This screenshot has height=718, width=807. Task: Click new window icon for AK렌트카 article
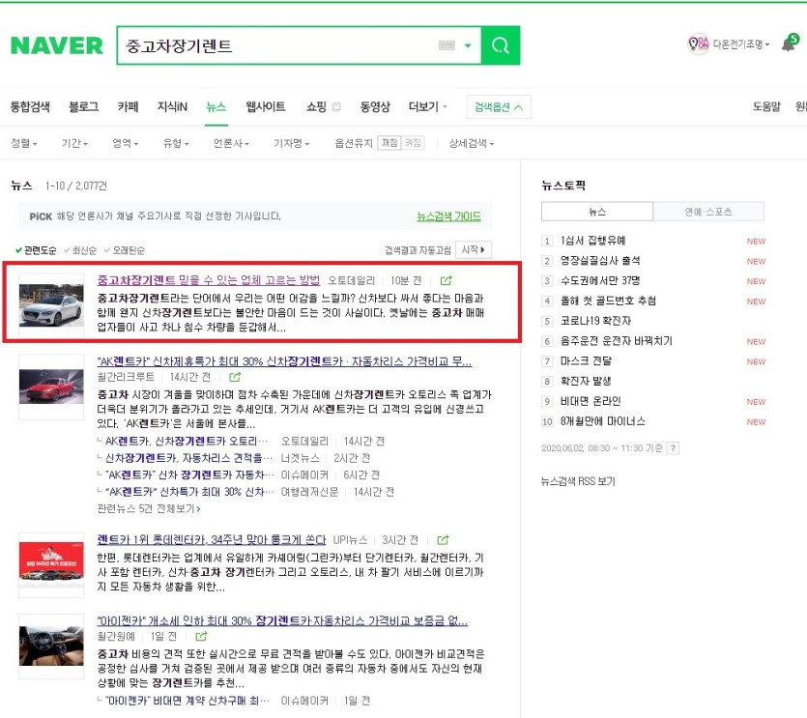point(235,377)
